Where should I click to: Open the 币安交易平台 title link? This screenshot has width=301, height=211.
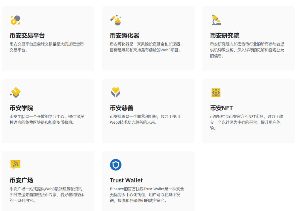(27, 36)
